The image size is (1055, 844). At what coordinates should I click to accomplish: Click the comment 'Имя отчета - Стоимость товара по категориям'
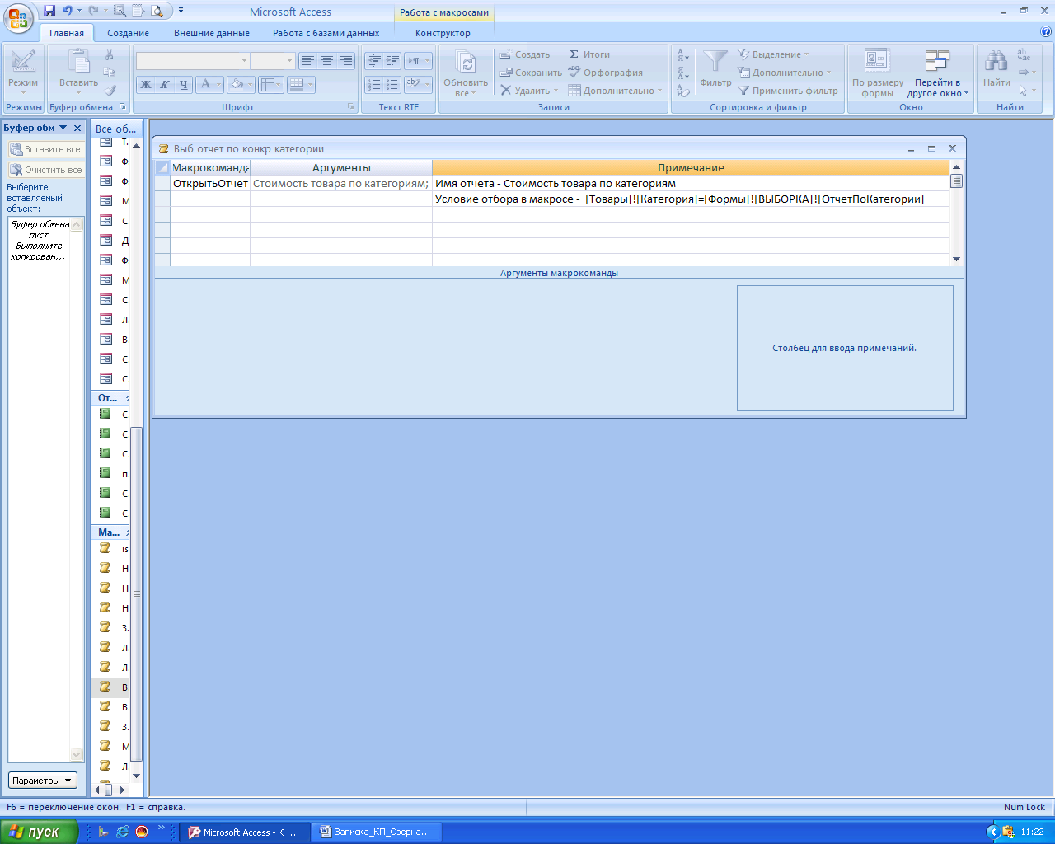pos(556,184)
